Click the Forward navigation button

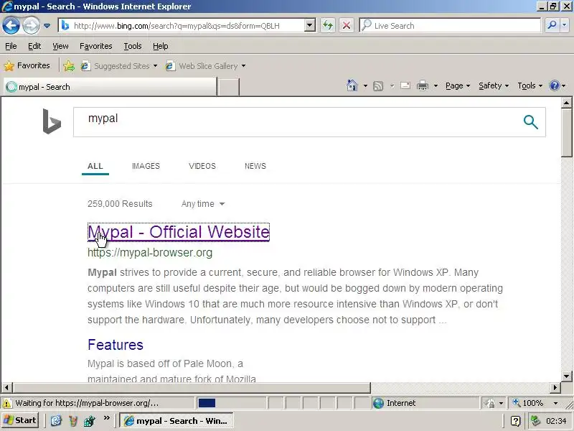(31, 25)
